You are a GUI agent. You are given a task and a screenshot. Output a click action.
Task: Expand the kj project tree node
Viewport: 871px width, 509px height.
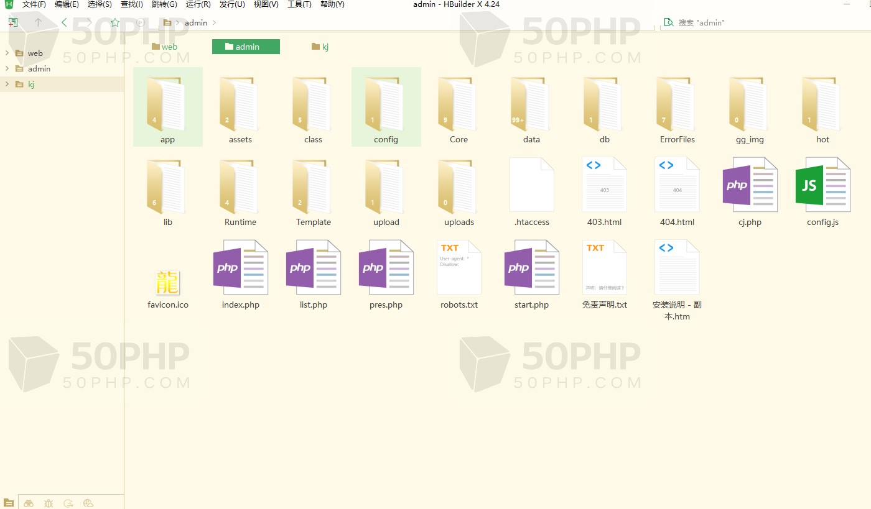pyautogui.click(x=7, y=84)
